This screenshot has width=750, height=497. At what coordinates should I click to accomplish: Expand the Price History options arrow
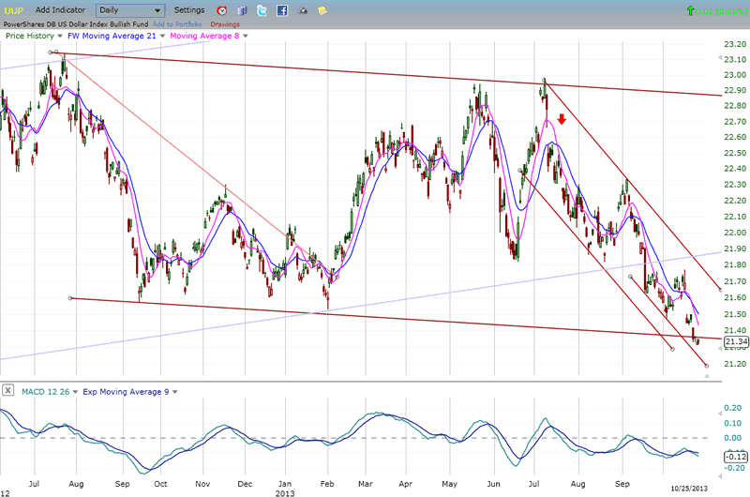point(58,36)
